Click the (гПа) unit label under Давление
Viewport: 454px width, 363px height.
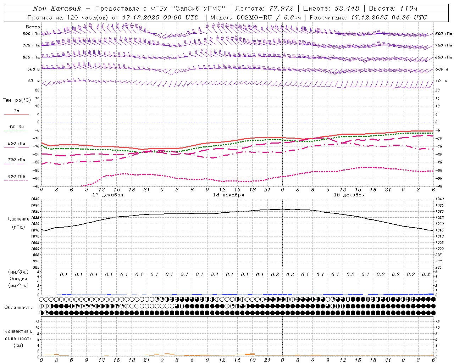tap(18, 227)
